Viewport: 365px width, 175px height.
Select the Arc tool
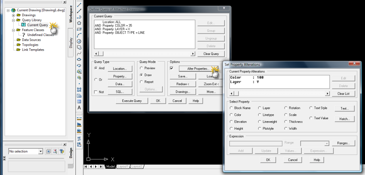pos(79,35)
